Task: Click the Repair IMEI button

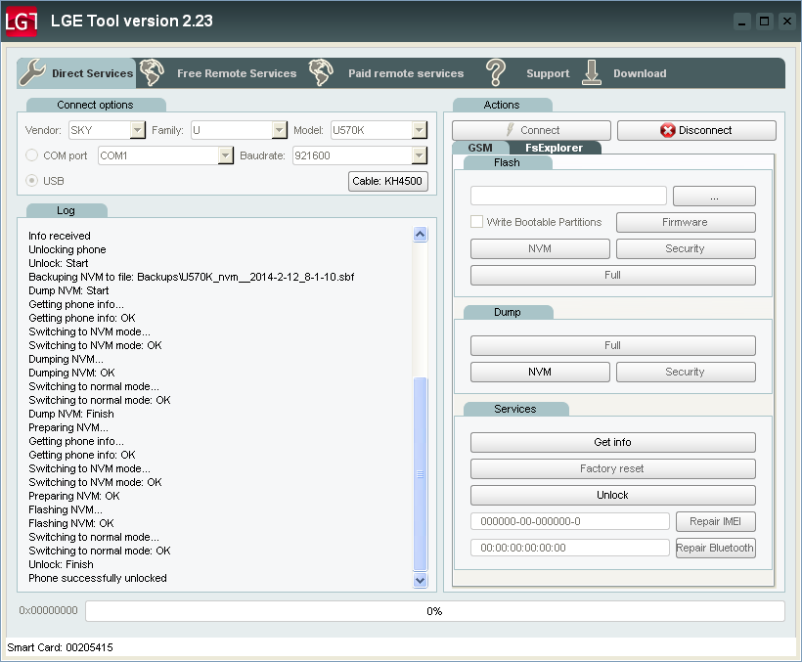Action: (x=716, y=521)
